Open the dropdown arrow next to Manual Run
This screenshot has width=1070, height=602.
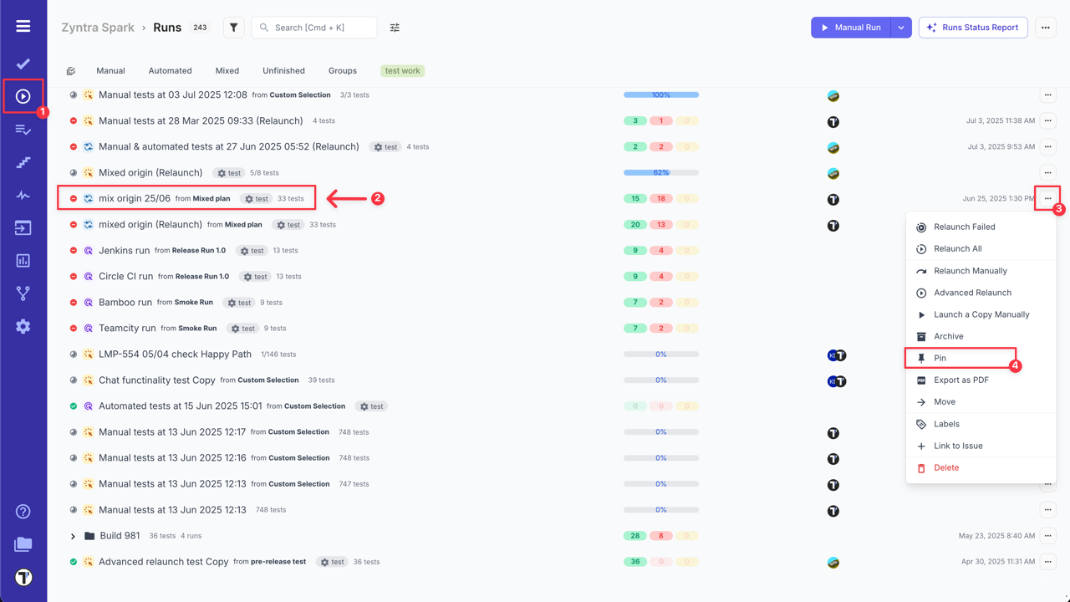click(900, 27)
